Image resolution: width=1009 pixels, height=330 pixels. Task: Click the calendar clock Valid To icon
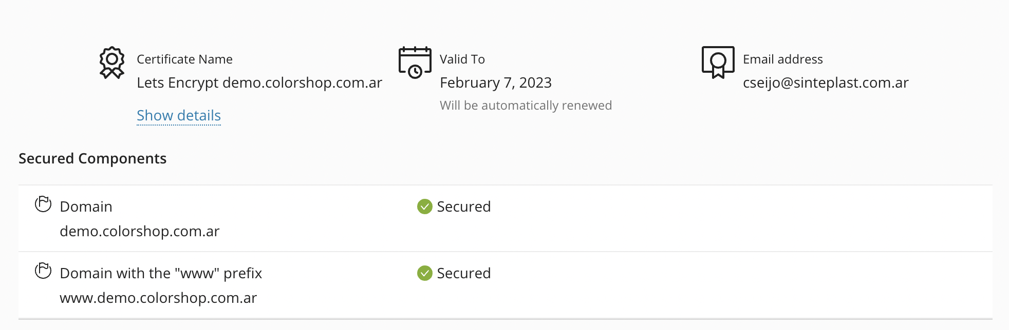(415, 63)
